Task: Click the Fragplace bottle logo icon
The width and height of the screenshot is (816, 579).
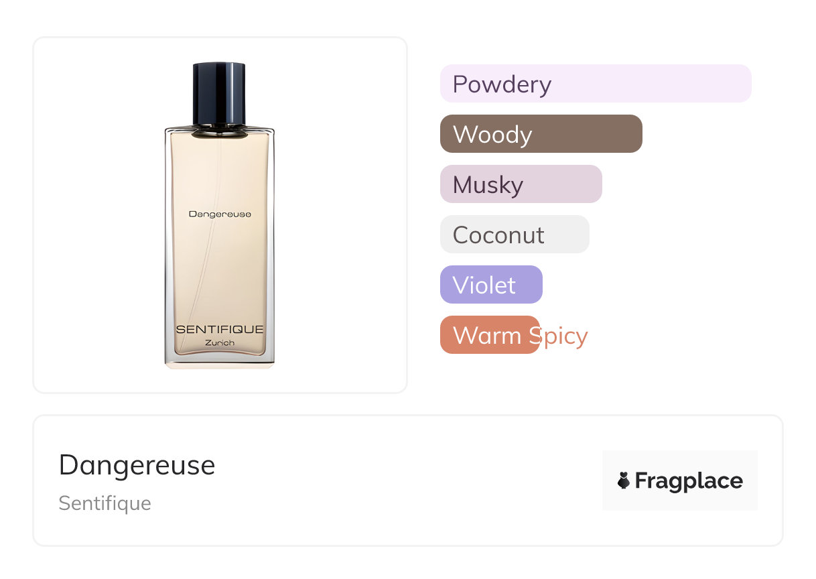Action: [624, 480]
